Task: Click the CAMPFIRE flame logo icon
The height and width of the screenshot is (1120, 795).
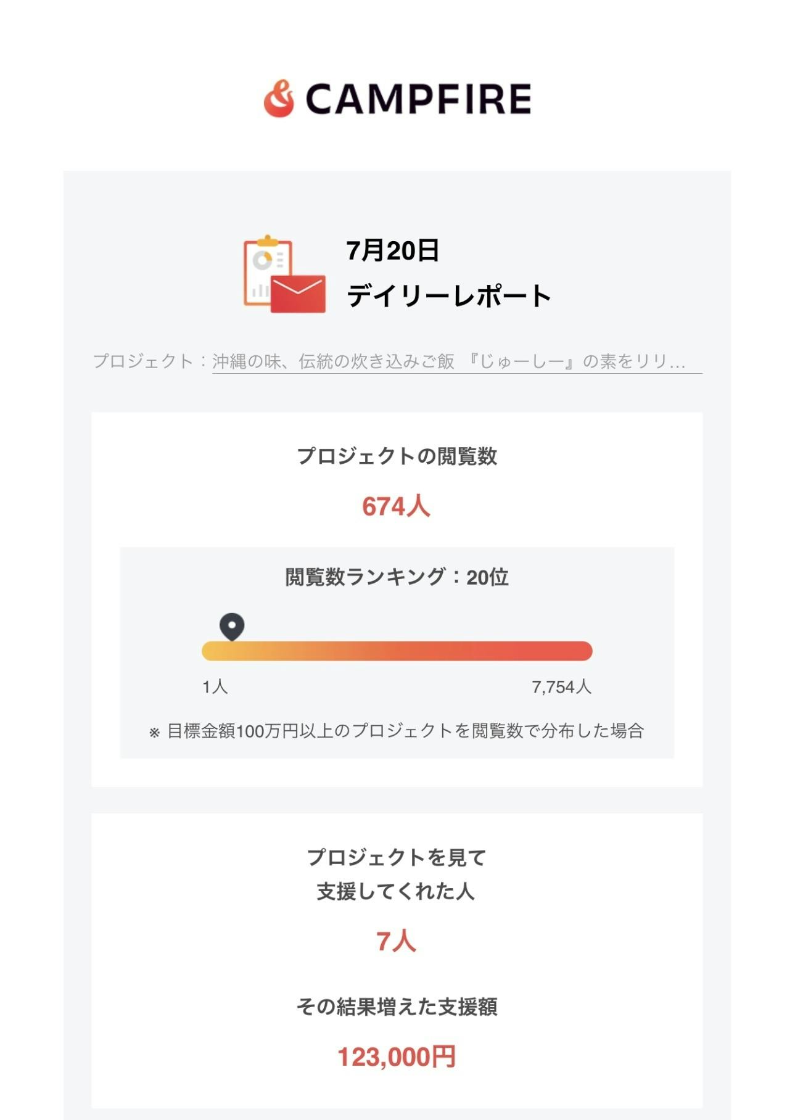Action: [279, 99]
